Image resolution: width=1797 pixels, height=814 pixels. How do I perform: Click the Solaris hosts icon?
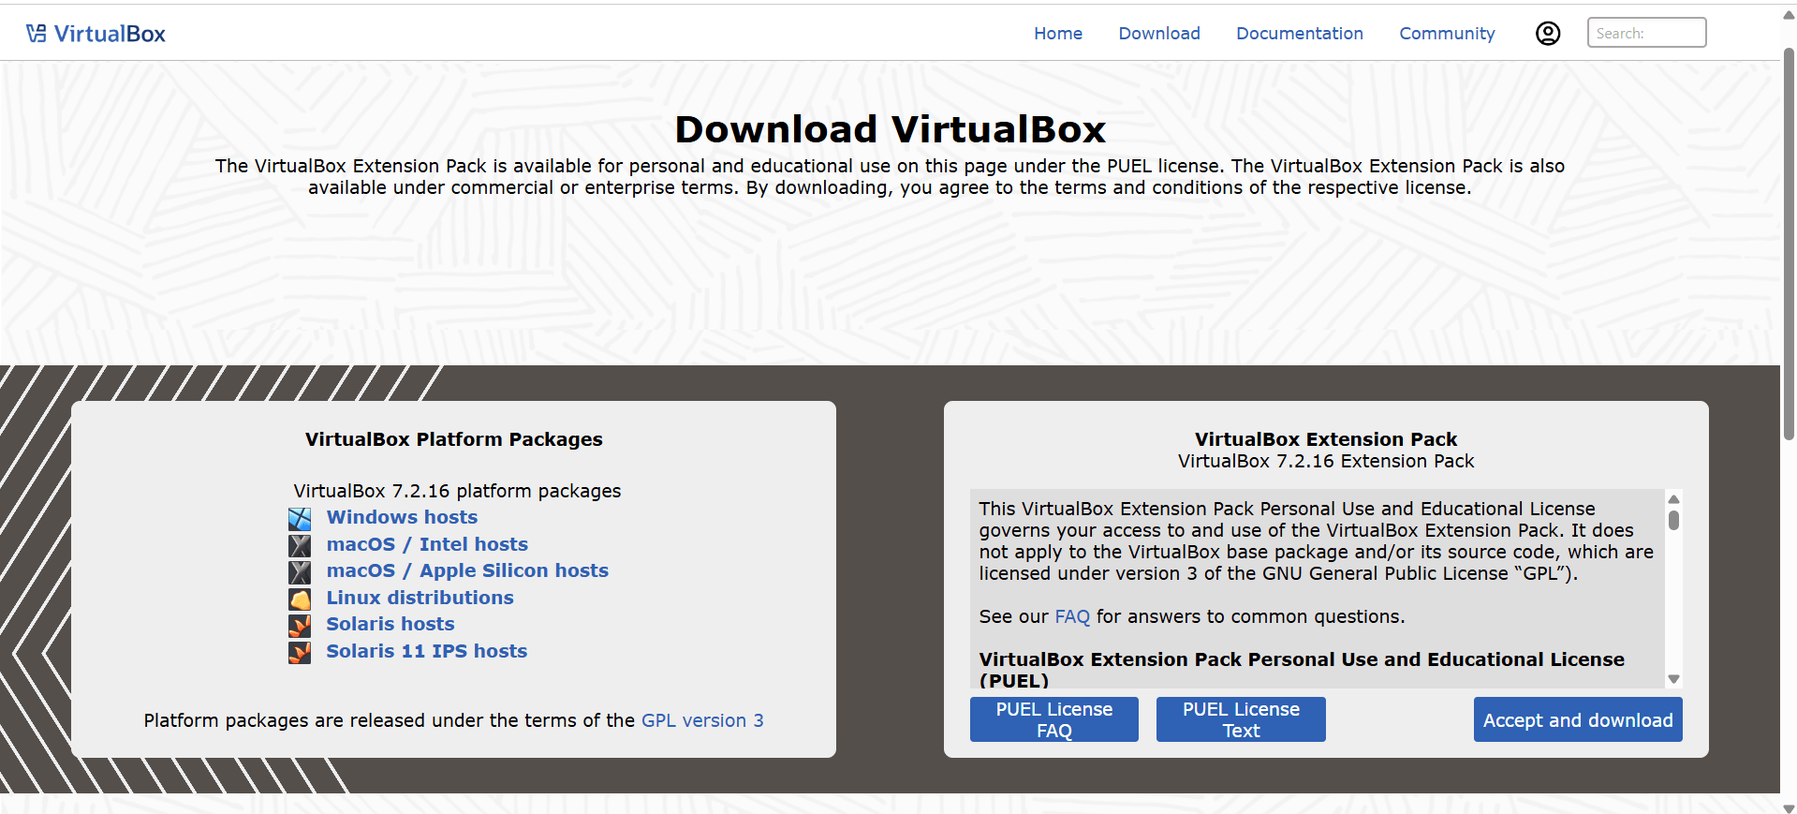(x=300, y=625)
